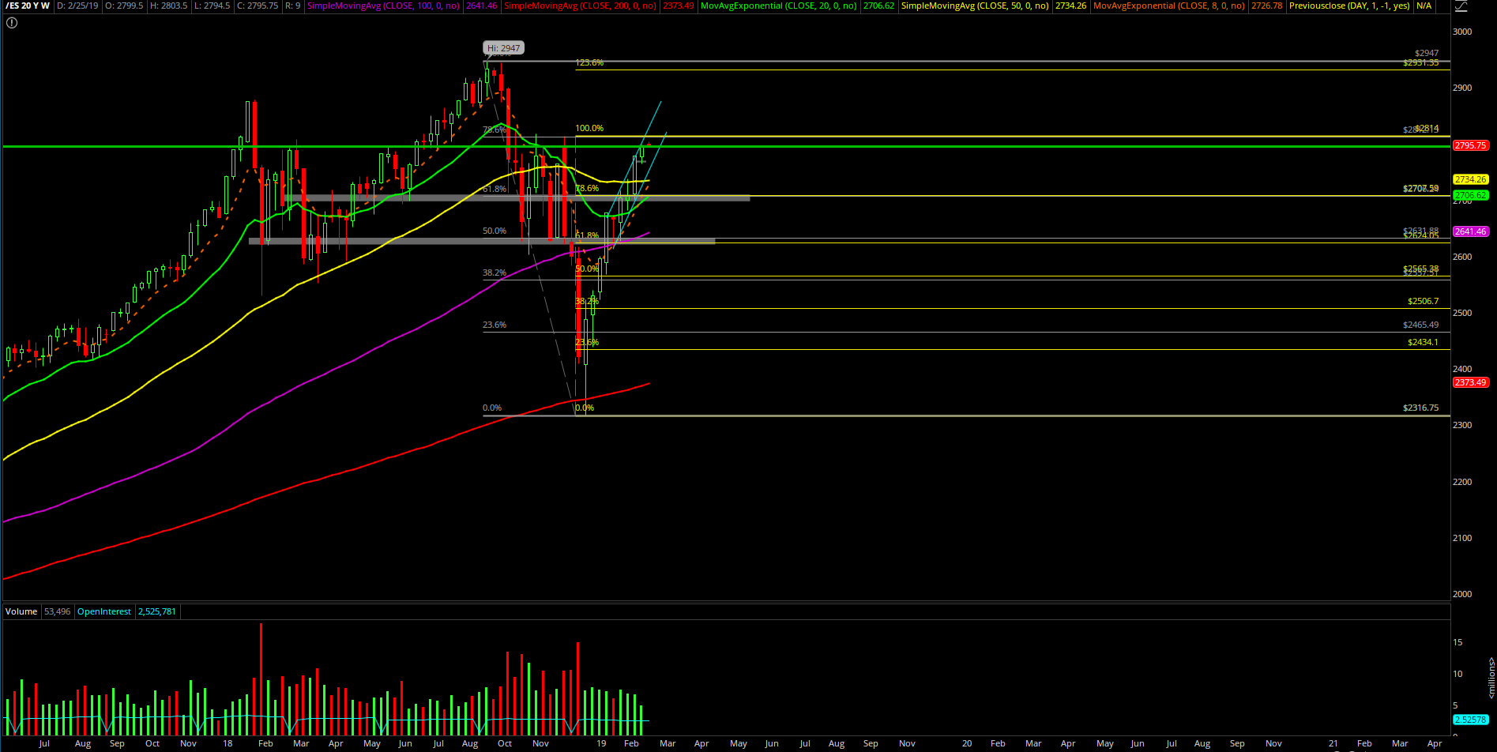1497x752 pixels.
Task: Select the MovAvgExponential (CLOSE, 20, 0, no) label
Action: pyautogui.click(x=779, y=6)
